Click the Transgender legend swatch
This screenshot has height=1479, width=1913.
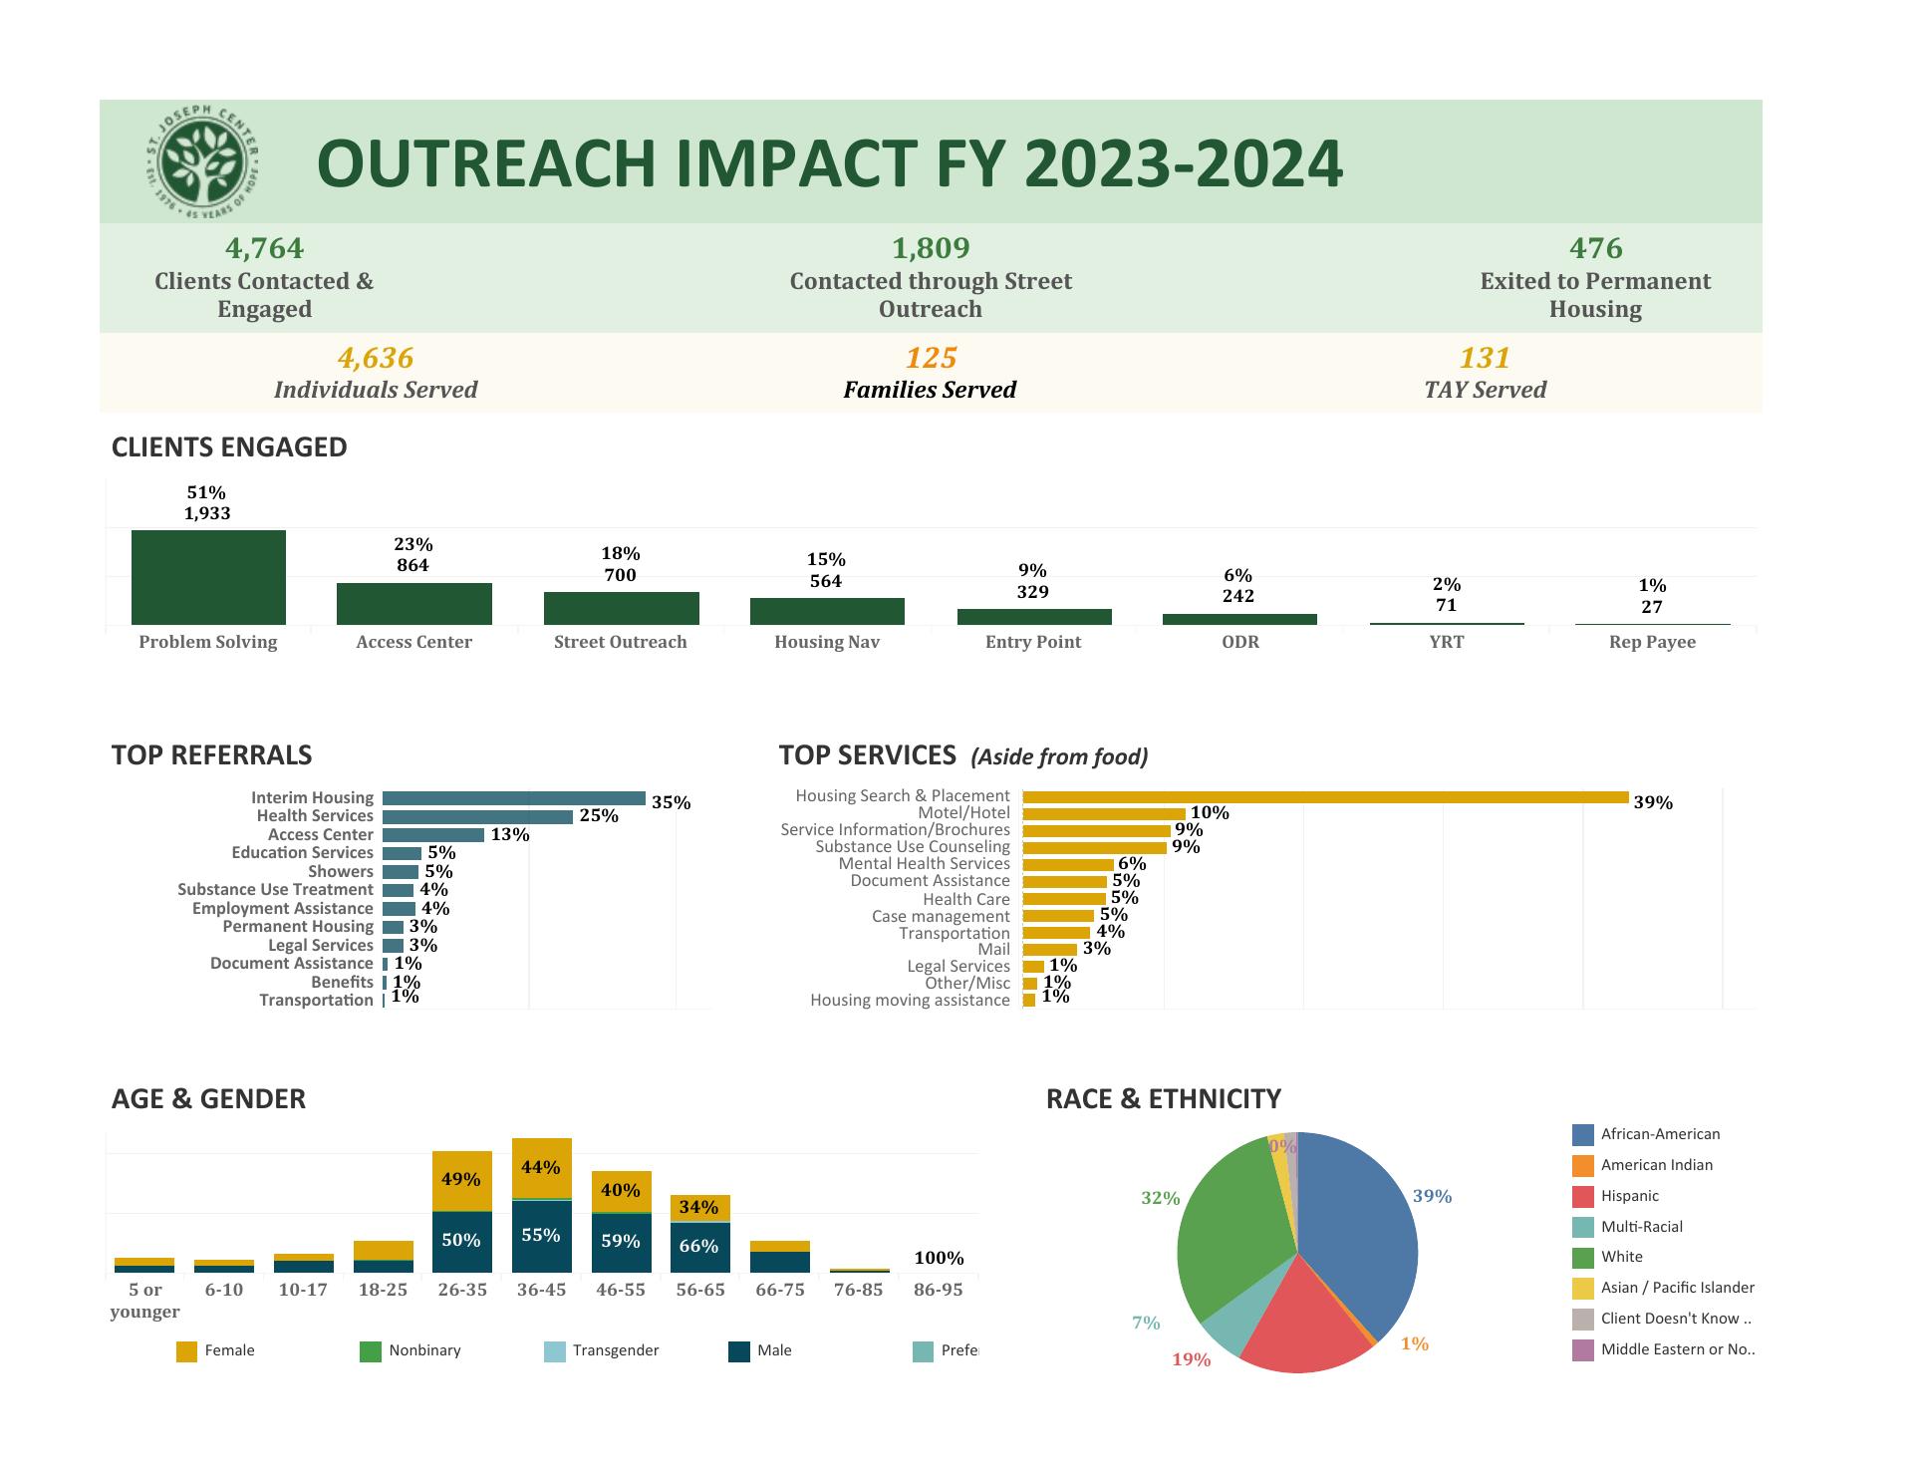[554, 1351]
